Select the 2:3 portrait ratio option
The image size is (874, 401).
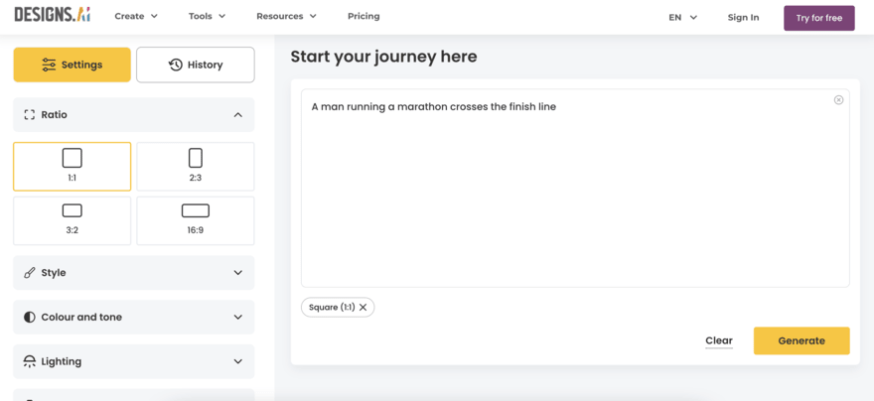tap(195, 166)
